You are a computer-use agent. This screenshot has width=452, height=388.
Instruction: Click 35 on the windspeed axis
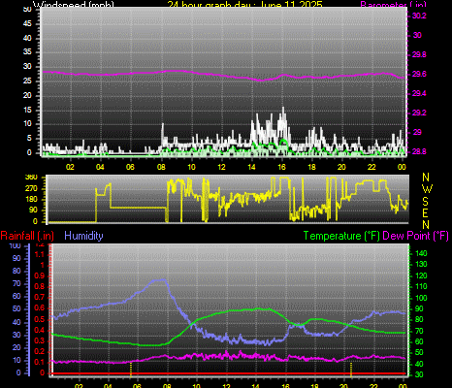pyautogui.click(x=27, y=52)
